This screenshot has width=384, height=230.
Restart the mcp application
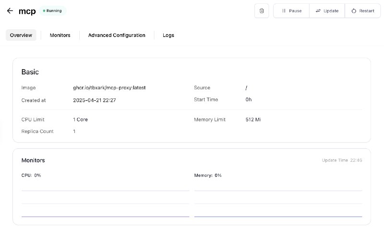tap(362, 11)
